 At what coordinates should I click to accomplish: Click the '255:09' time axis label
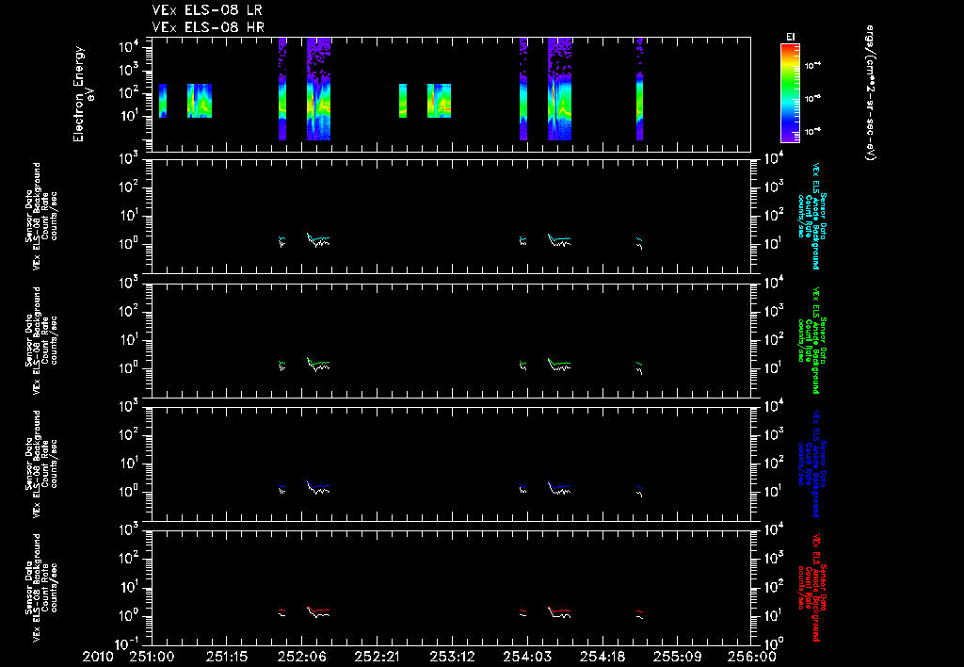point(677,658)
